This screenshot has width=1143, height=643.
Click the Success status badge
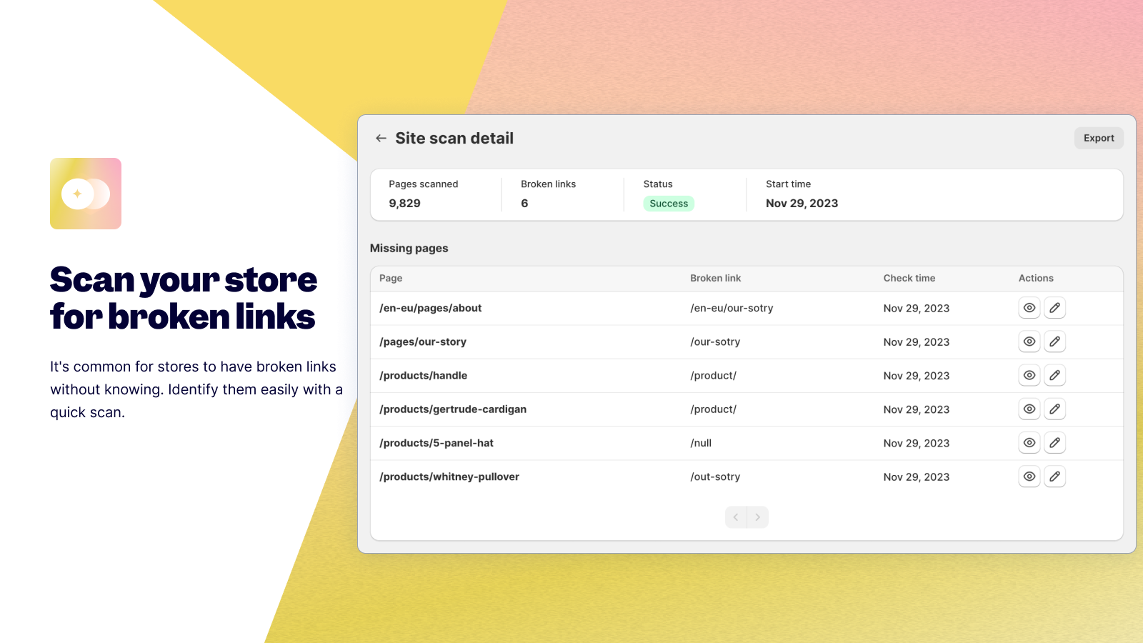(669, 204)
